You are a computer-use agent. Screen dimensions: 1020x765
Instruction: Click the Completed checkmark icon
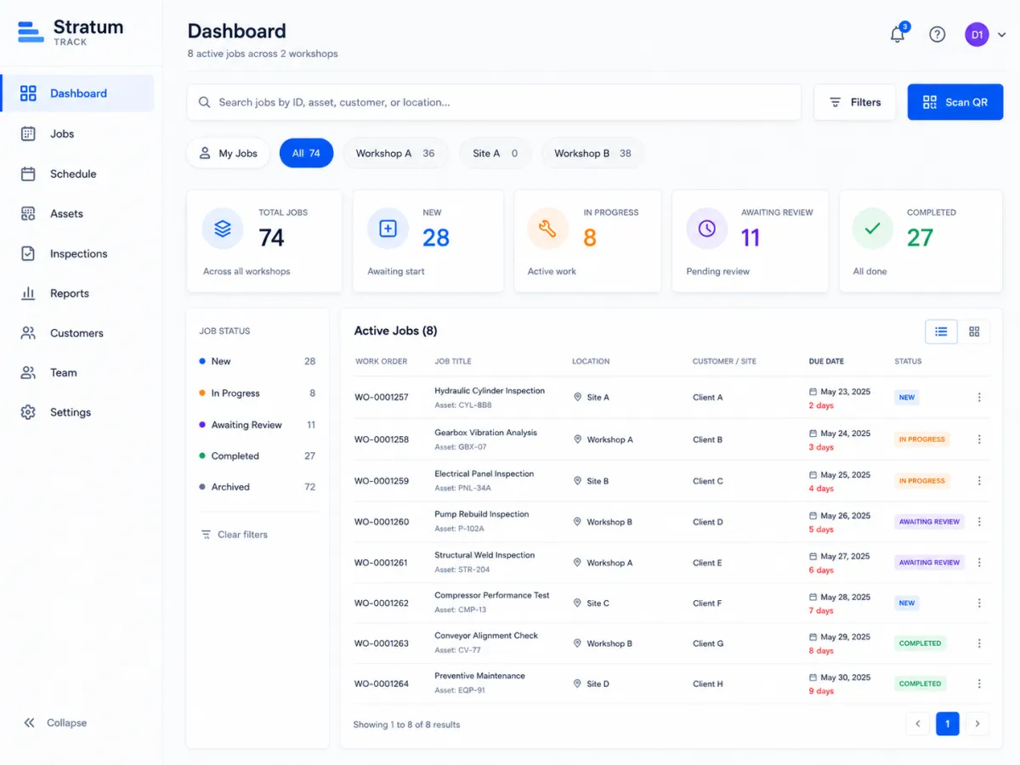click(x=872, y=229)
